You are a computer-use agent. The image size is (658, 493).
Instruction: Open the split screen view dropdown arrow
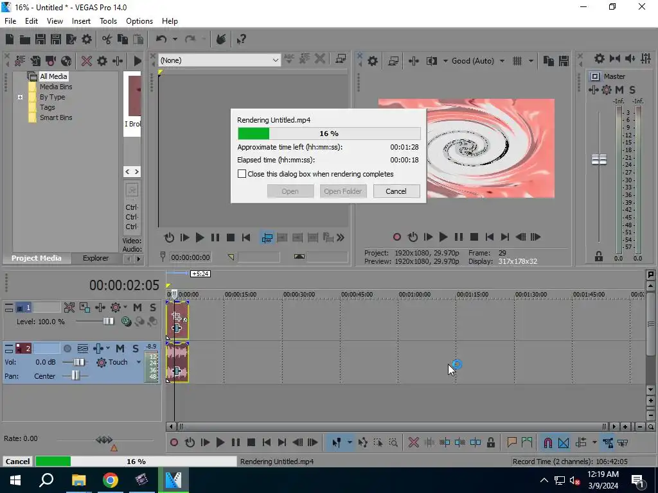pyautogui.click(x=445, y=61)
